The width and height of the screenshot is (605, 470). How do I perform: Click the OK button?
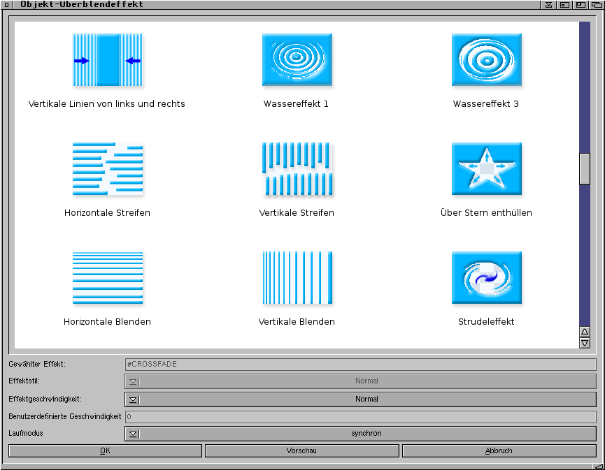point(105,451)
